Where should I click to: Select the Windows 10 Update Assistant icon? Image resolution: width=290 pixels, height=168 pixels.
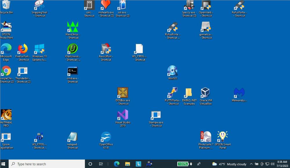(x=39, y=52)
